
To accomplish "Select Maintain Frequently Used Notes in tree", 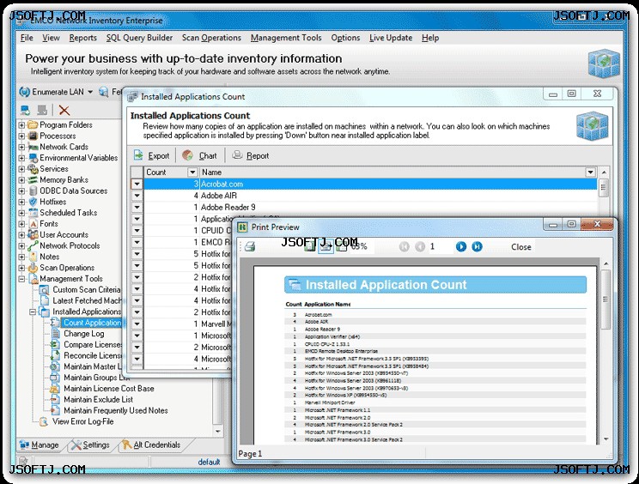I will point(116,411).
